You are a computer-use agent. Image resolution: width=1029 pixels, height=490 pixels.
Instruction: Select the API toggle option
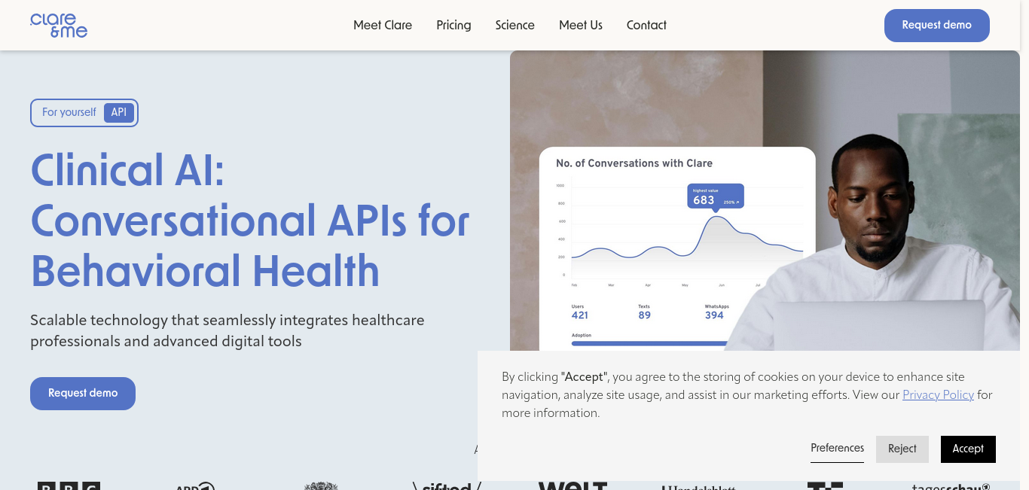119,112
